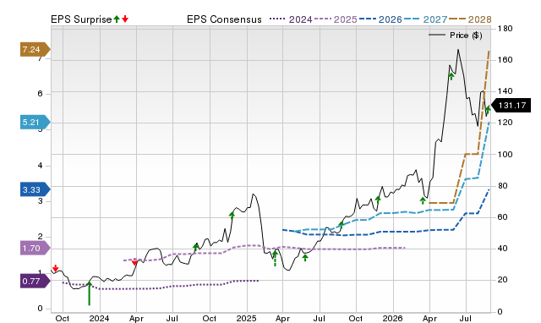This screenshot has width=541, height=323.
Task: Click the 0.77 EPS value tag for 2024
Action: pyautogui.click(x=35, y=281)
